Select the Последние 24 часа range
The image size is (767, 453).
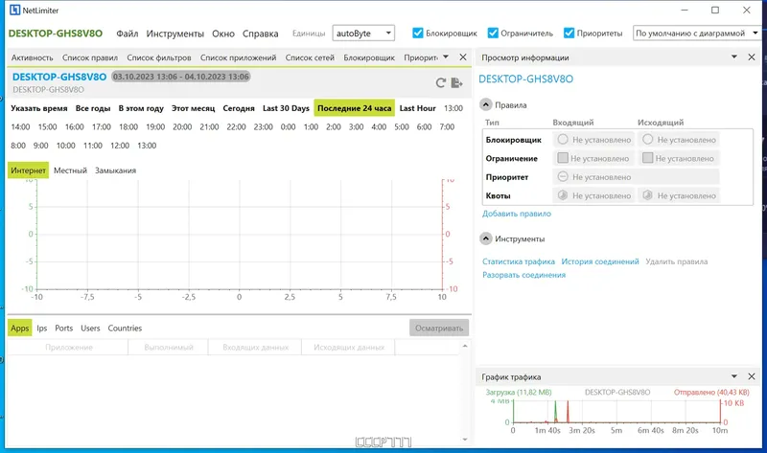[x=355, y=108]
